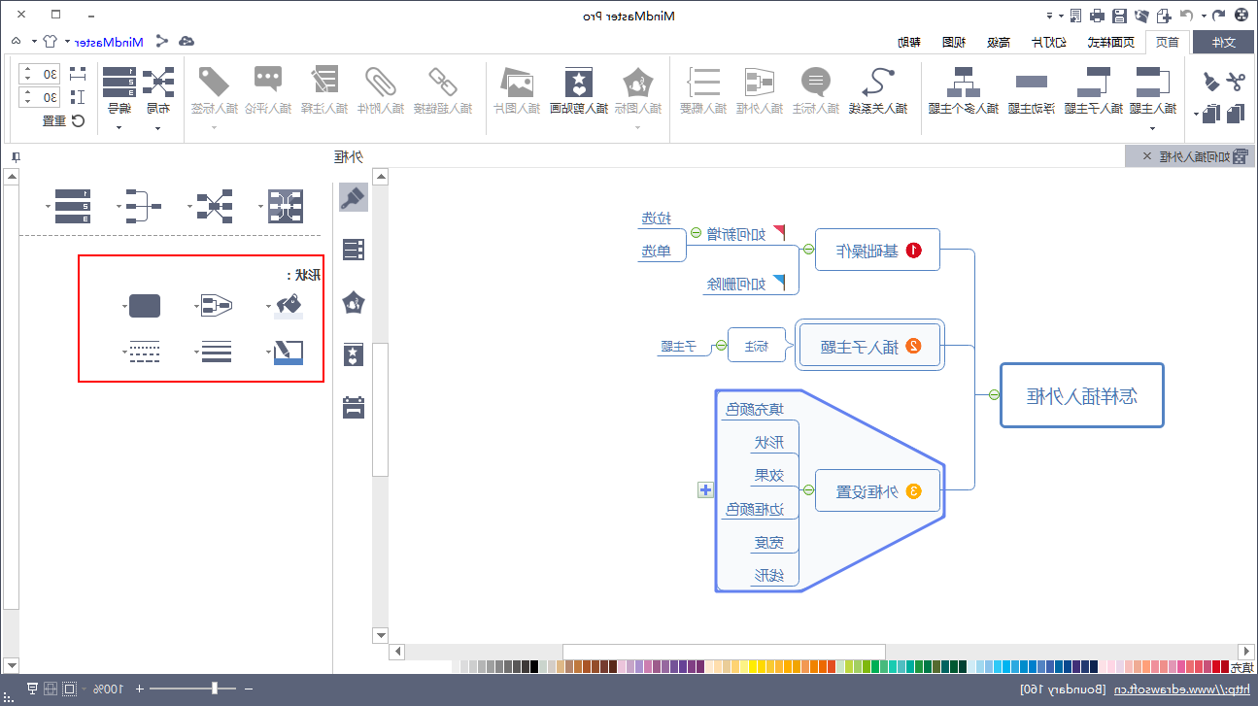
Task: Collapse the ribbon with the chevron arrow
Action: point(17,41)
